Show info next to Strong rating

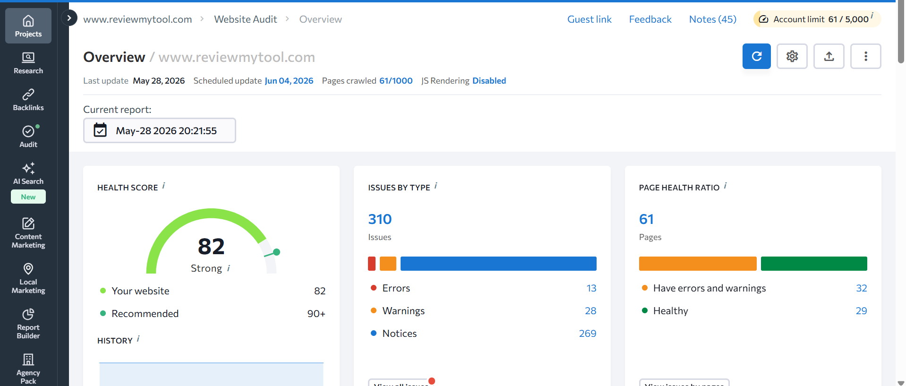tap(229, 268)
